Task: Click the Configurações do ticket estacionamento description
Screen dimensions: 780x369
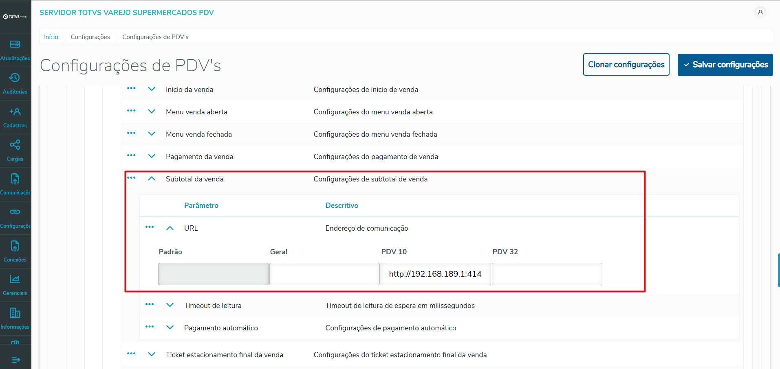Action: click(x=400, y=355)
